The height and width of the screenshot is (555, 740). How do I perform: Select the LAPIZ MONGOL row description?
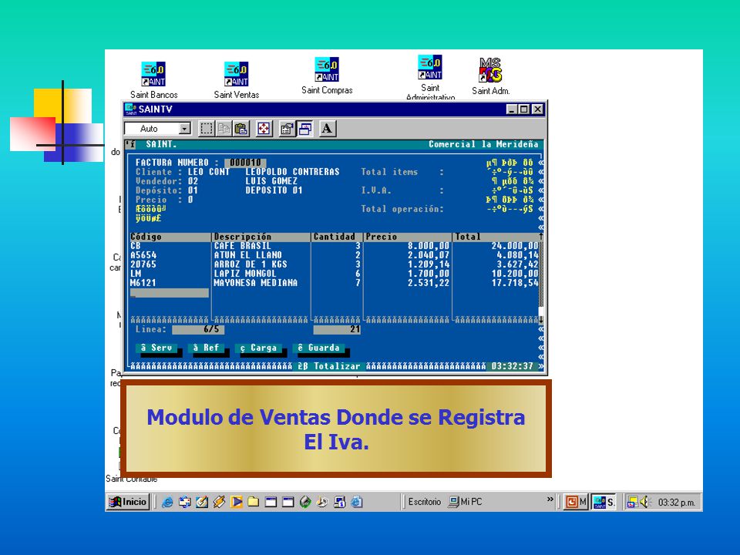(245, 274)
